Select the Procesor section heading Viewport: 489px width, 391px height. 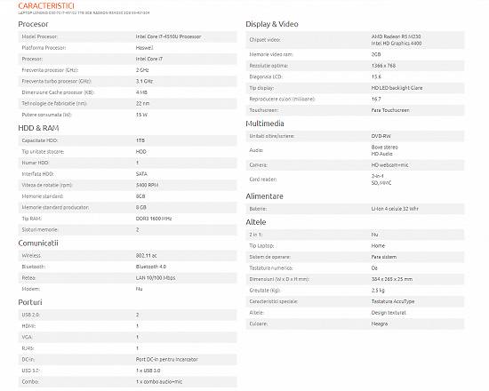click(33, 24)
